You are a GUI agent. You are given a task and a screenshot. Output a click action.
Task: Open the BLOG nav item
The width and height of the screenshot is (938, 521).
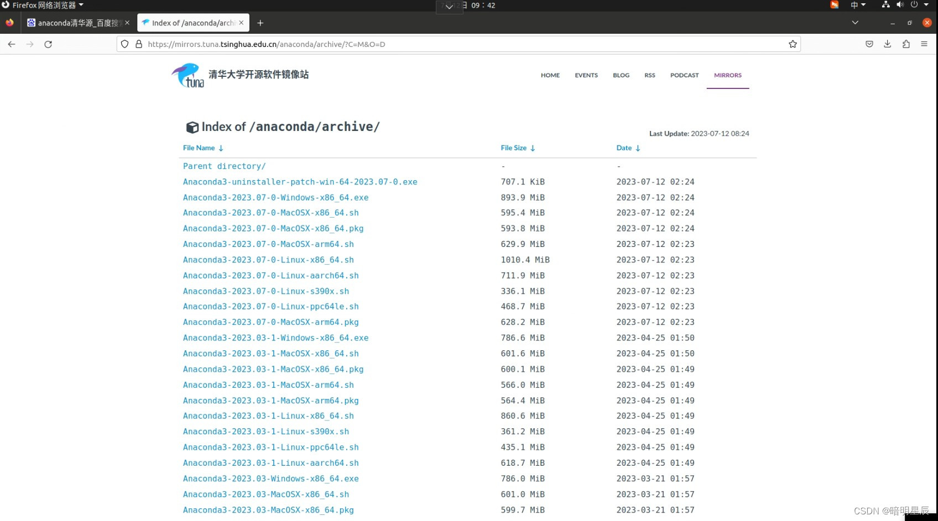pos(621,75)
